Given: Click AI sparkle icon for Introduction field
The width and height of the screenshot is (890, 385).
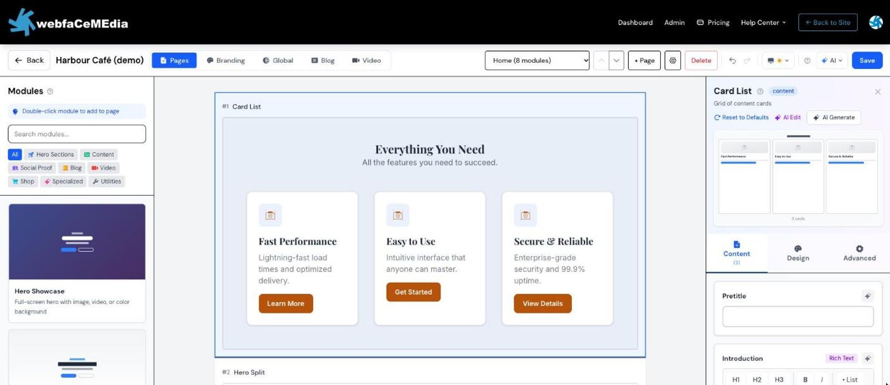Looking at the screenshot, I should (x=867, y=358).
